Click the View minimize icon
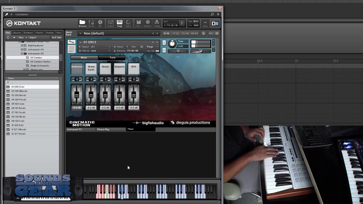 click(x=205, y=23)
